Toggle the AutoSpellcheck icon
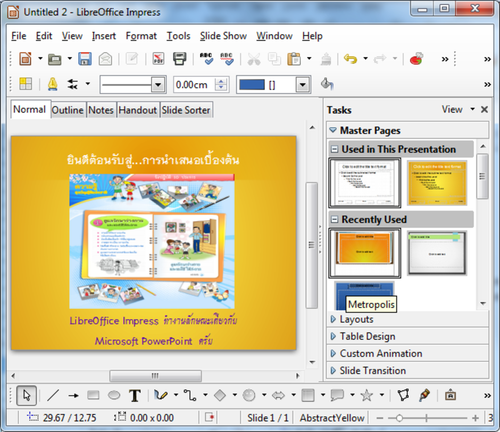The image size is (500, 432). point(227,59)
